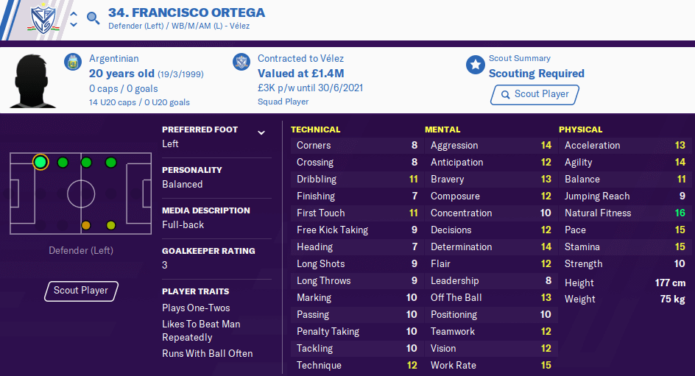Click the Argentina national team badge
Screen dimensions: 695x376
[73, 62]
